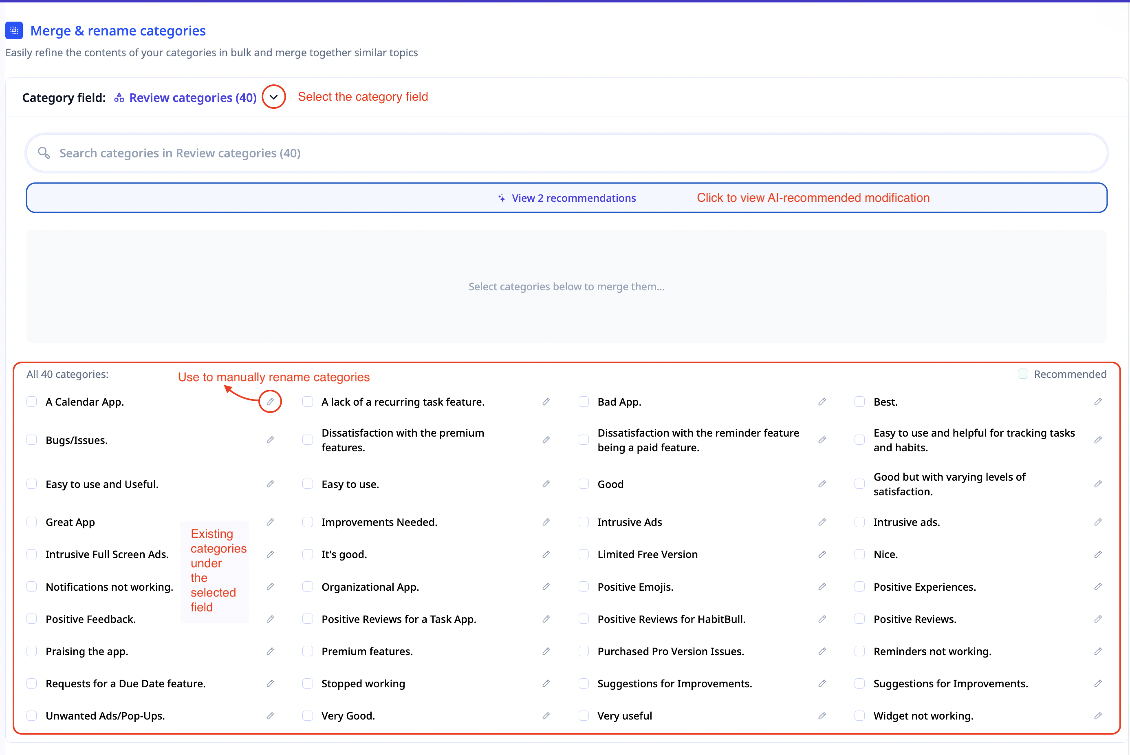Select the Intrusive ads. checkbox
1130x755 pixels.
[859, 522]
